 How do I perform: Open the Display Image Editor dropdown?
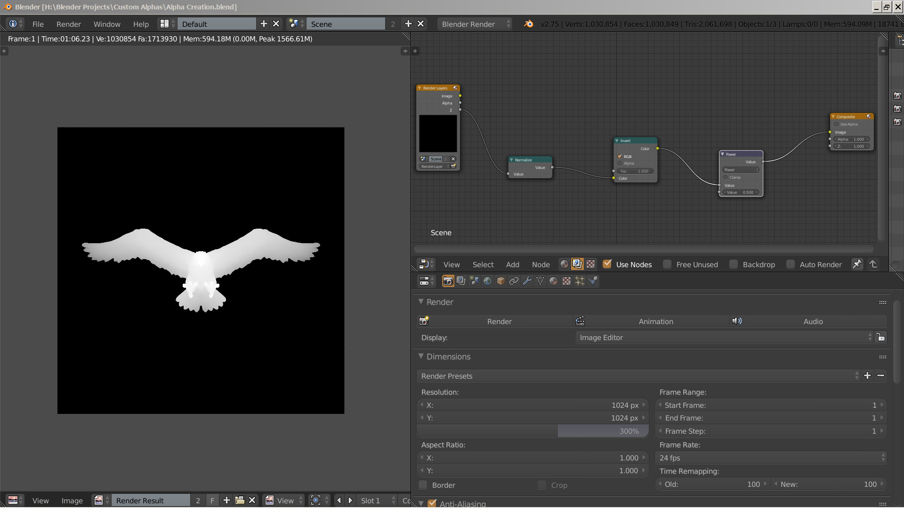click(725, 337)
